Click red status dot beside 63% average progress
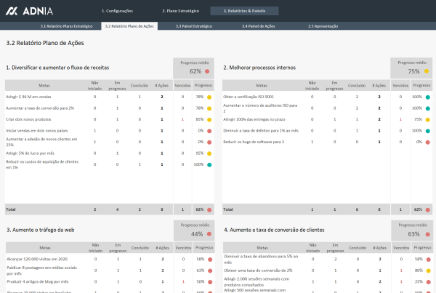Viewport: 436px width, 293px height. (427, 235)
